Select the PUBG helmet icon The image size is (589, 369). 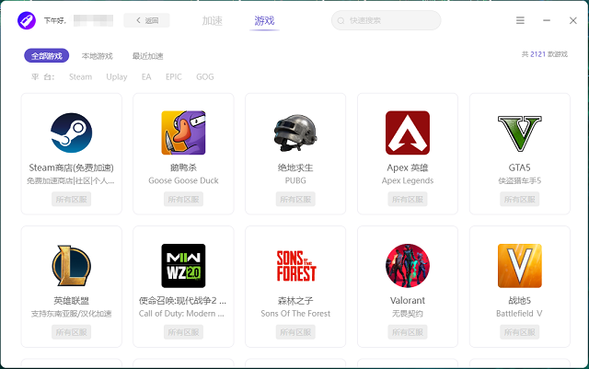coord(295,133)
